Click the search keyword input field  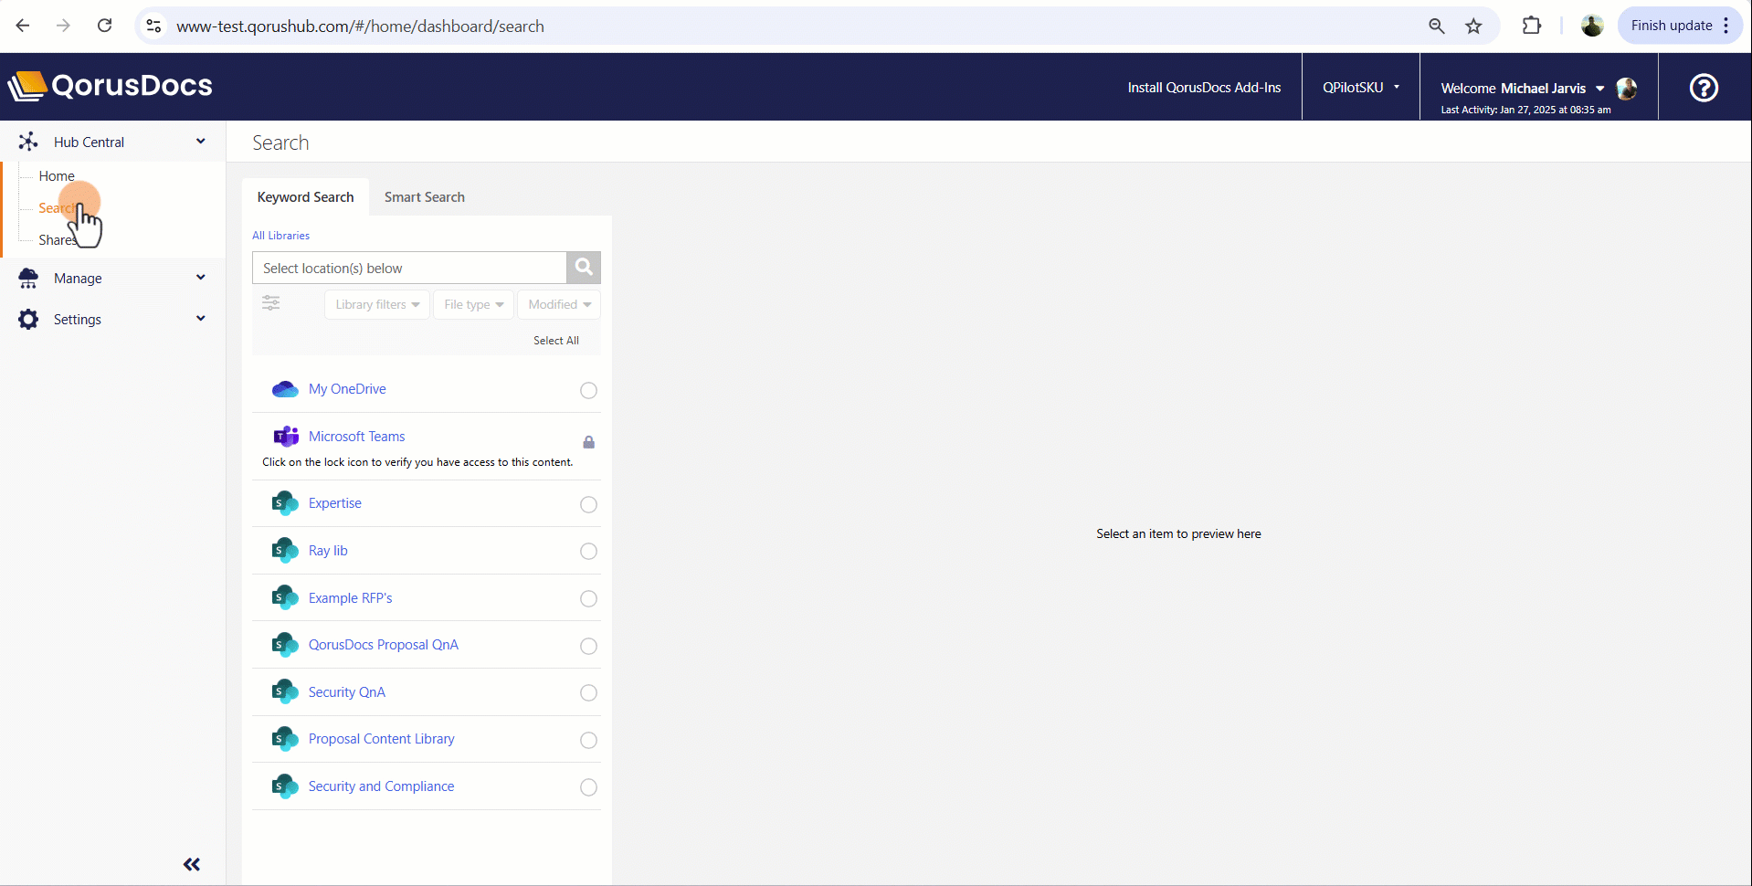(409, 269)
